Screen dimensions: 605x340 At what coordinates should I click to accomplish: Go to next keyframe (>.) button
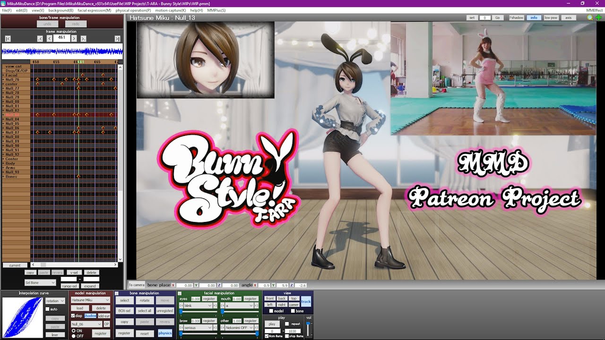click(x=83, y=39)
